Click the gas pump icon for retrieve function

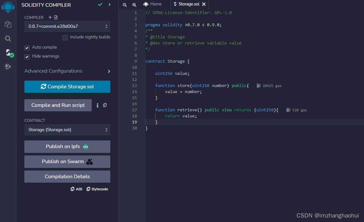coord(288,110)
